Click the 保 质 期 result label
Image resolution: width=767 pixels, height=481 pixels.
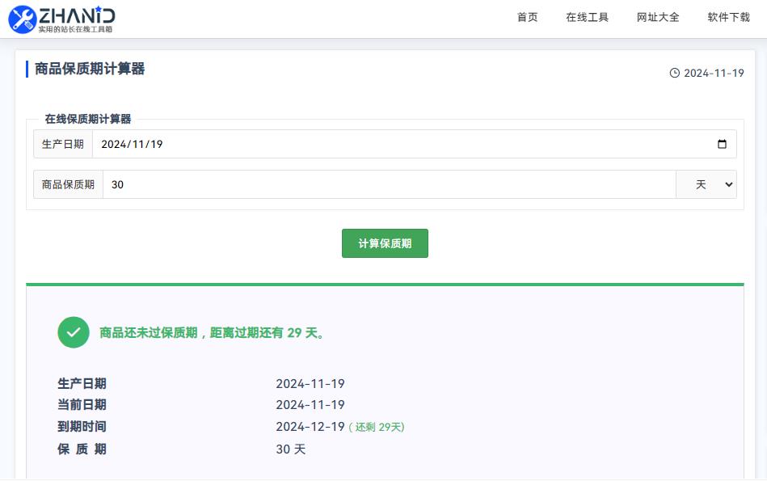pyautogui.click(x=82, y=449)
